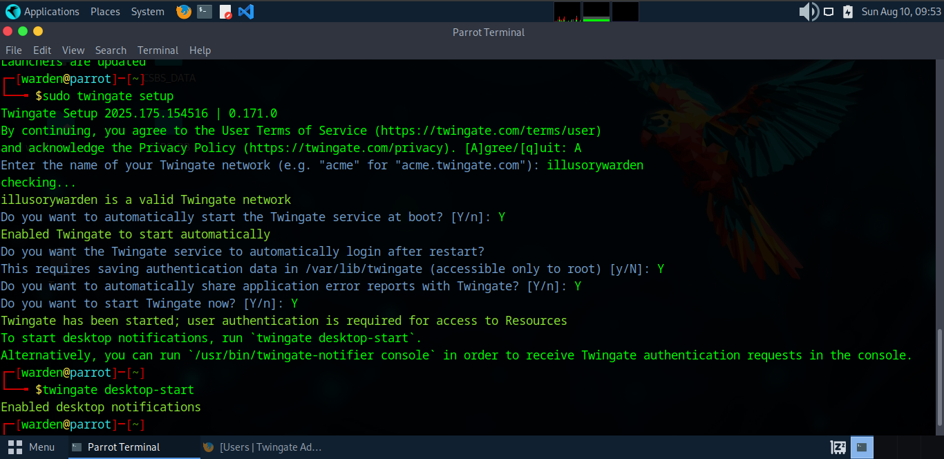The width and height of the screenshot is (944, 459).
Task: Open the terminal launcher in top panel
Action: tap(205, 12)
